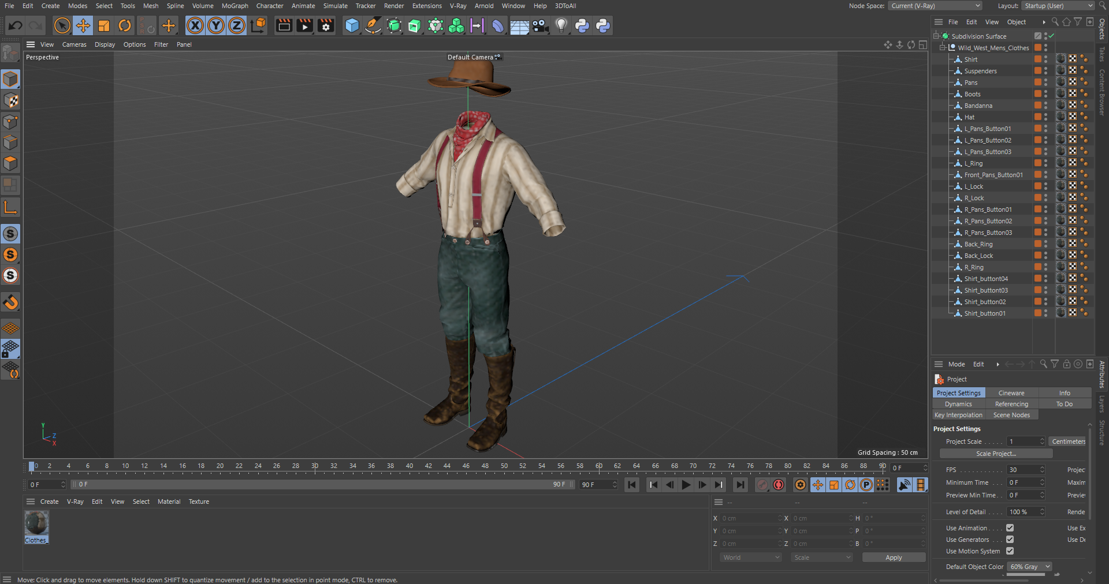Image resolution: width=1109 pixels, height=584 pixels.
Task: Add a Cube primitive object
Action: (352, 25)
